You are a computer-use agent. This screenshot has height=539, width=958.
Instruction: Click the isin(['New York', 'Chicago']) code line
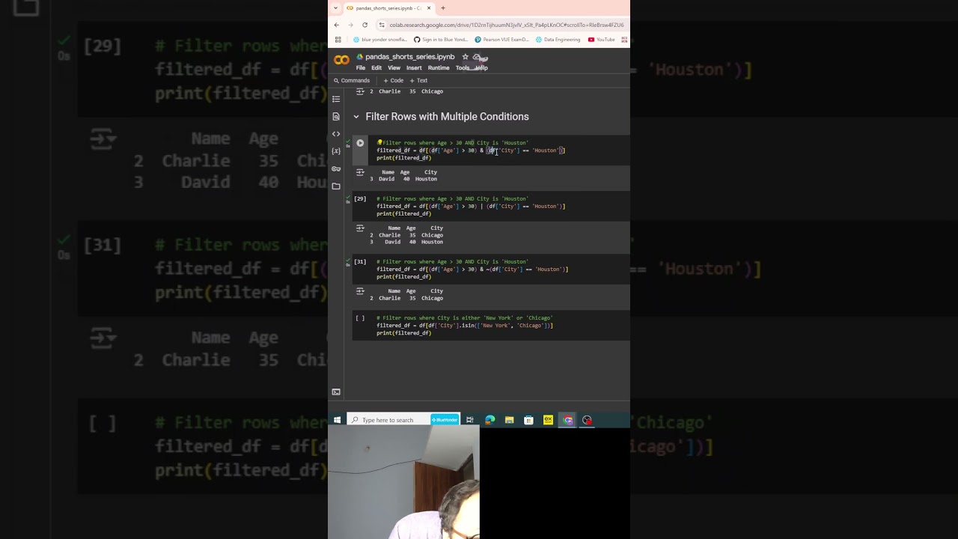pos(465,326)
